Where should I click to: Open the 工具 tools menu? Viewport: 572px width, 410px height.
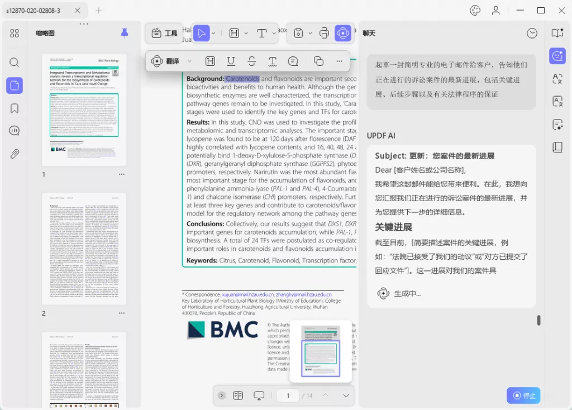pyautogui.click(x=164, y=34)
